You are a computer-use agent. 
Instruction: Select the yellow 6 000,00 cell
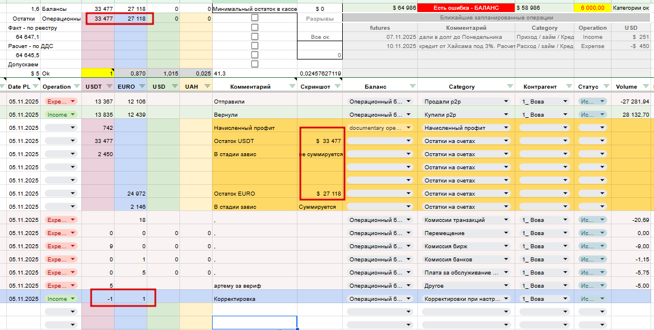coord(592,8)
